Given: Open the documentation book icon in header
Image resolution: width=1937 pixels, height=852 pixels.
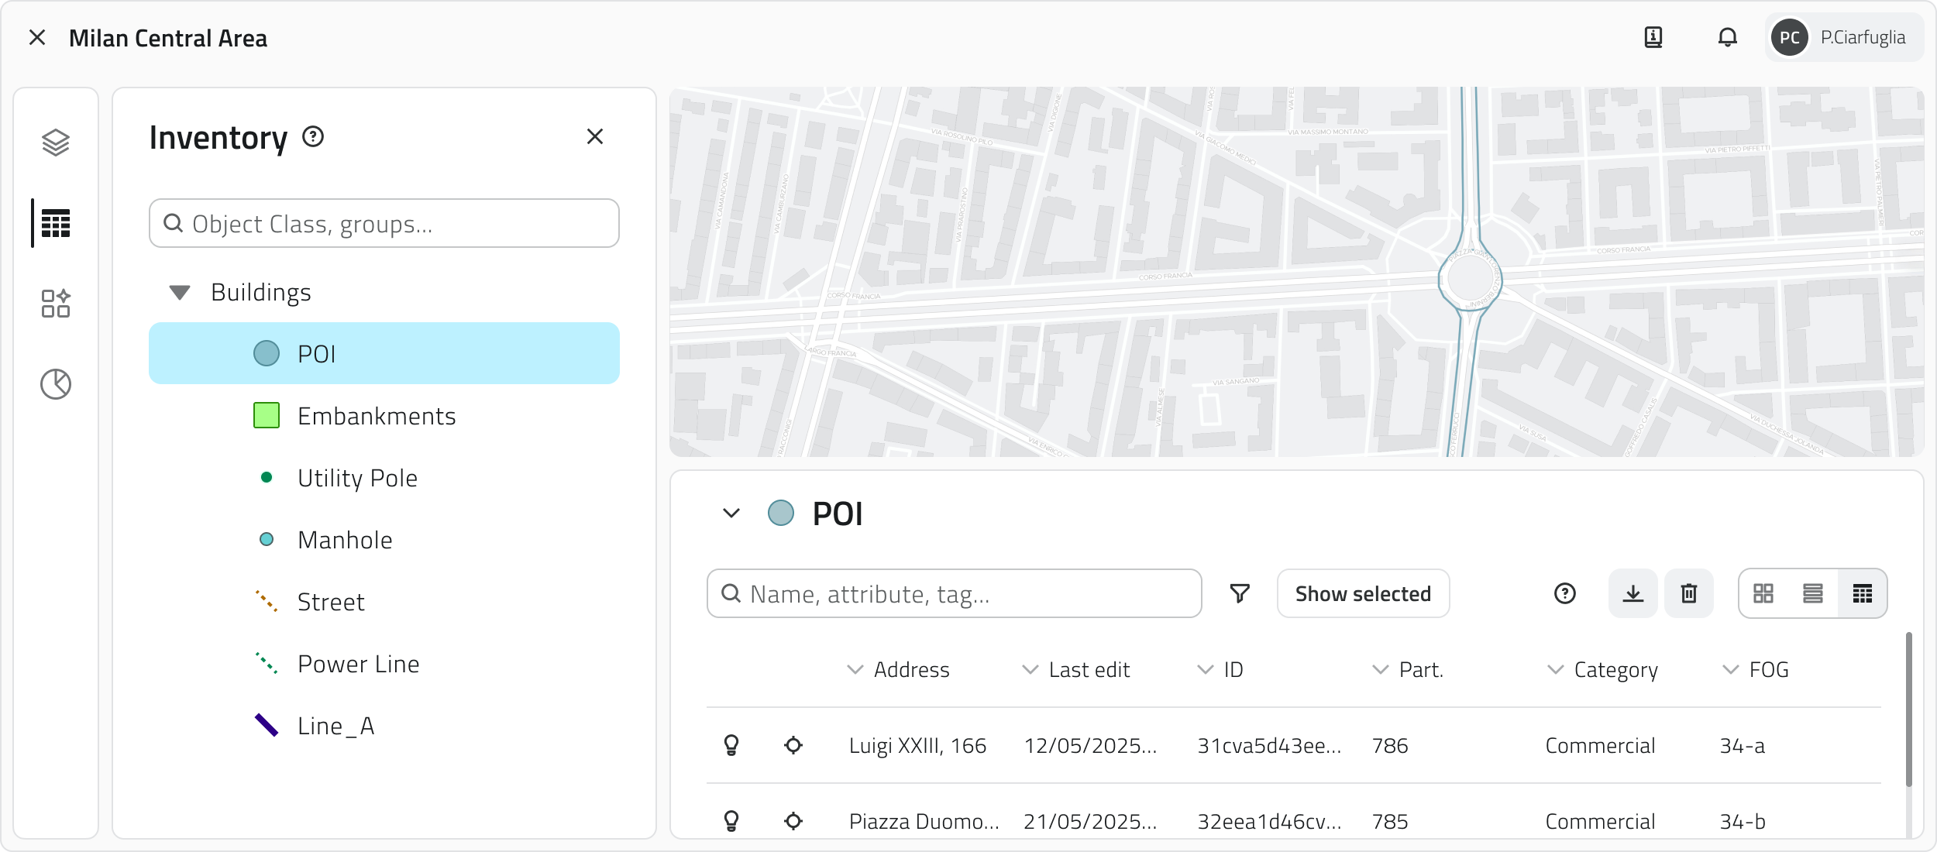Looking at the screenshot, I should (1653, 37).
